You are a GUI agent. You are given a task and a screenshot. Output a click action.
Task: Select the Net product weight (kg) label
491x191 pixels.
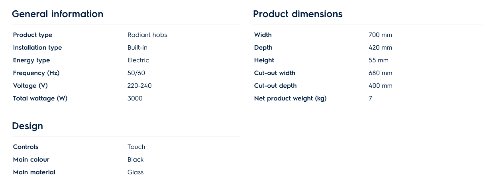coord(290,98)
